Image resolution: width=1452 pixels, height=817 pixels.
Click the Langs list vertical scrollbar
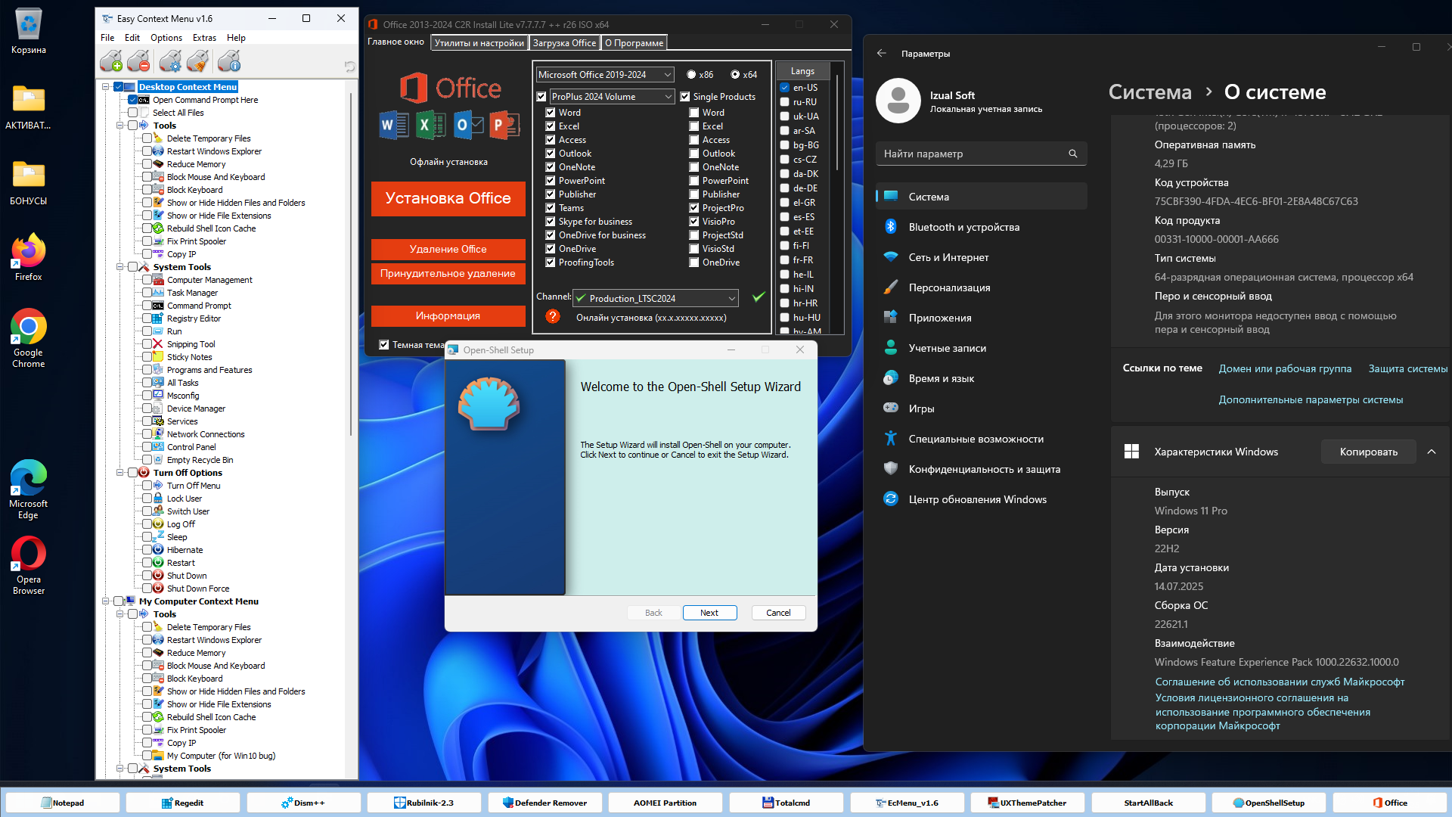[x=836, y=123]
